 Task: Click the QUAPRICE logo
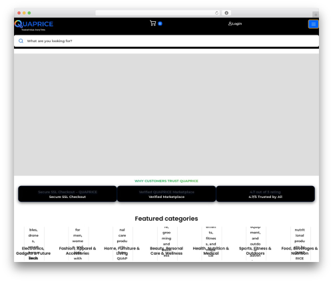tap(34, 25)
